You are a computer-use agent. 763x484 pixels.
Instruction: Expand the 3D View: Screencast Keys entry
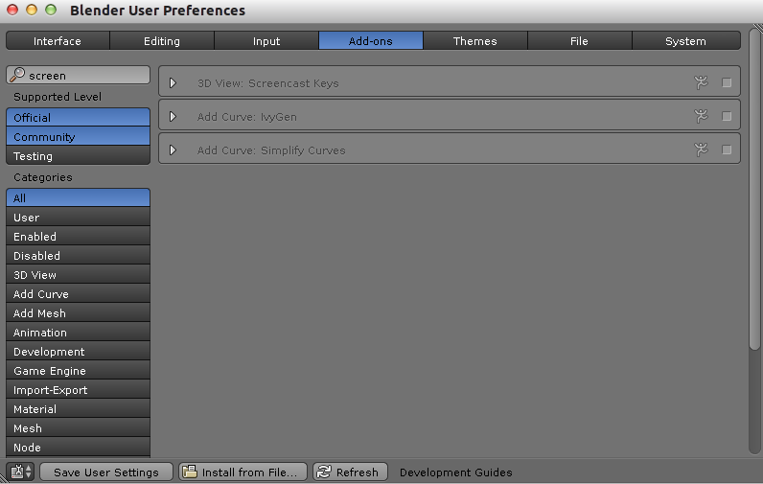[173, 82]
